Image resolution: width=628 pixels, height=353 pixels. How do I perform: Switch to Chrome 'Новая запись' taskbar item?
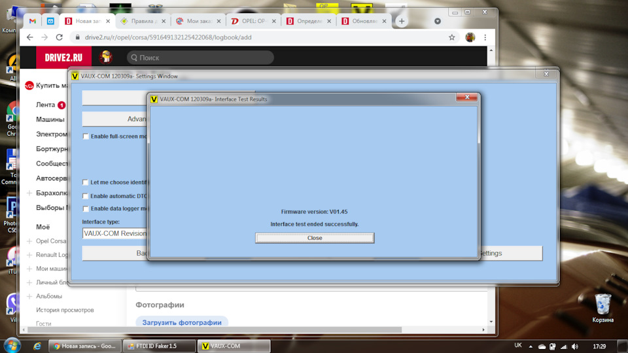click(85, 346)
